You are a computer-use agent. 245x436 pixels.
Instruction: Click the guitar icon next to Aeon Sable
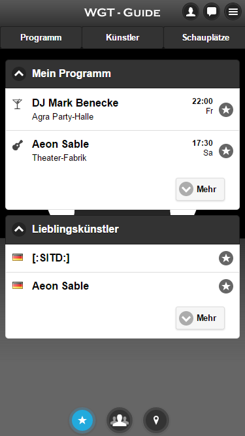pos(18,145)
